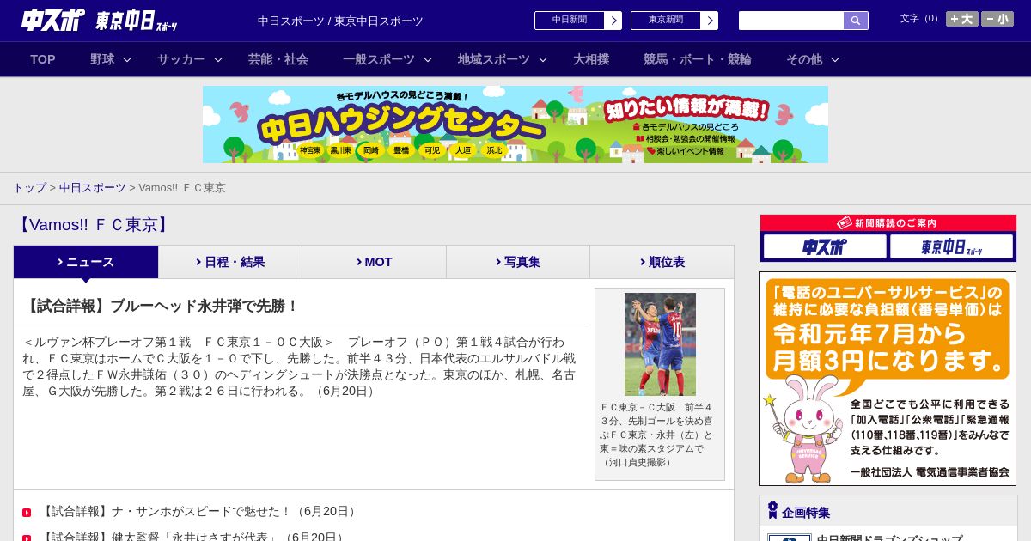Click the 中日スポーツ breadcrumb link
This screenshot has height=541, width=1031.
coord(93,187)
